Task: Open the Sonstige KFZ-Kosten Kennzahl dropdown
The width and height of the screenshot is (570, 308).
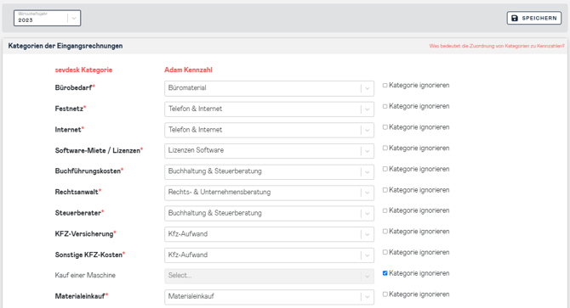Action: click(x=269, y=255)
